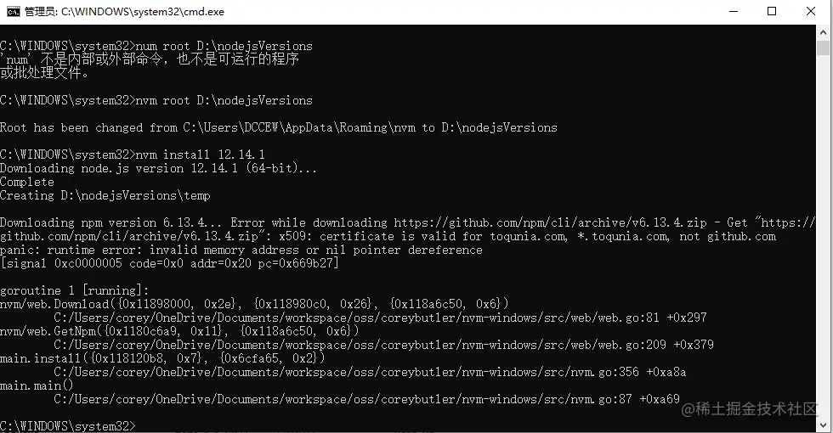Maximize the cmd.exe window
Viewport: 833px width, 433px height.
point(772,11)
